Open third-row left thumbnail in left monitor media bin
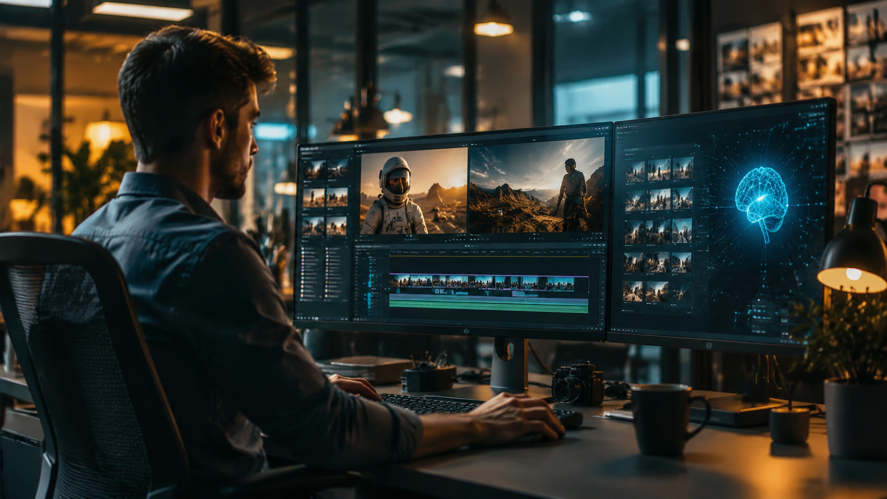Image resolution: width=887 pixels, height=499 pixels. click(x=313, y=226)
